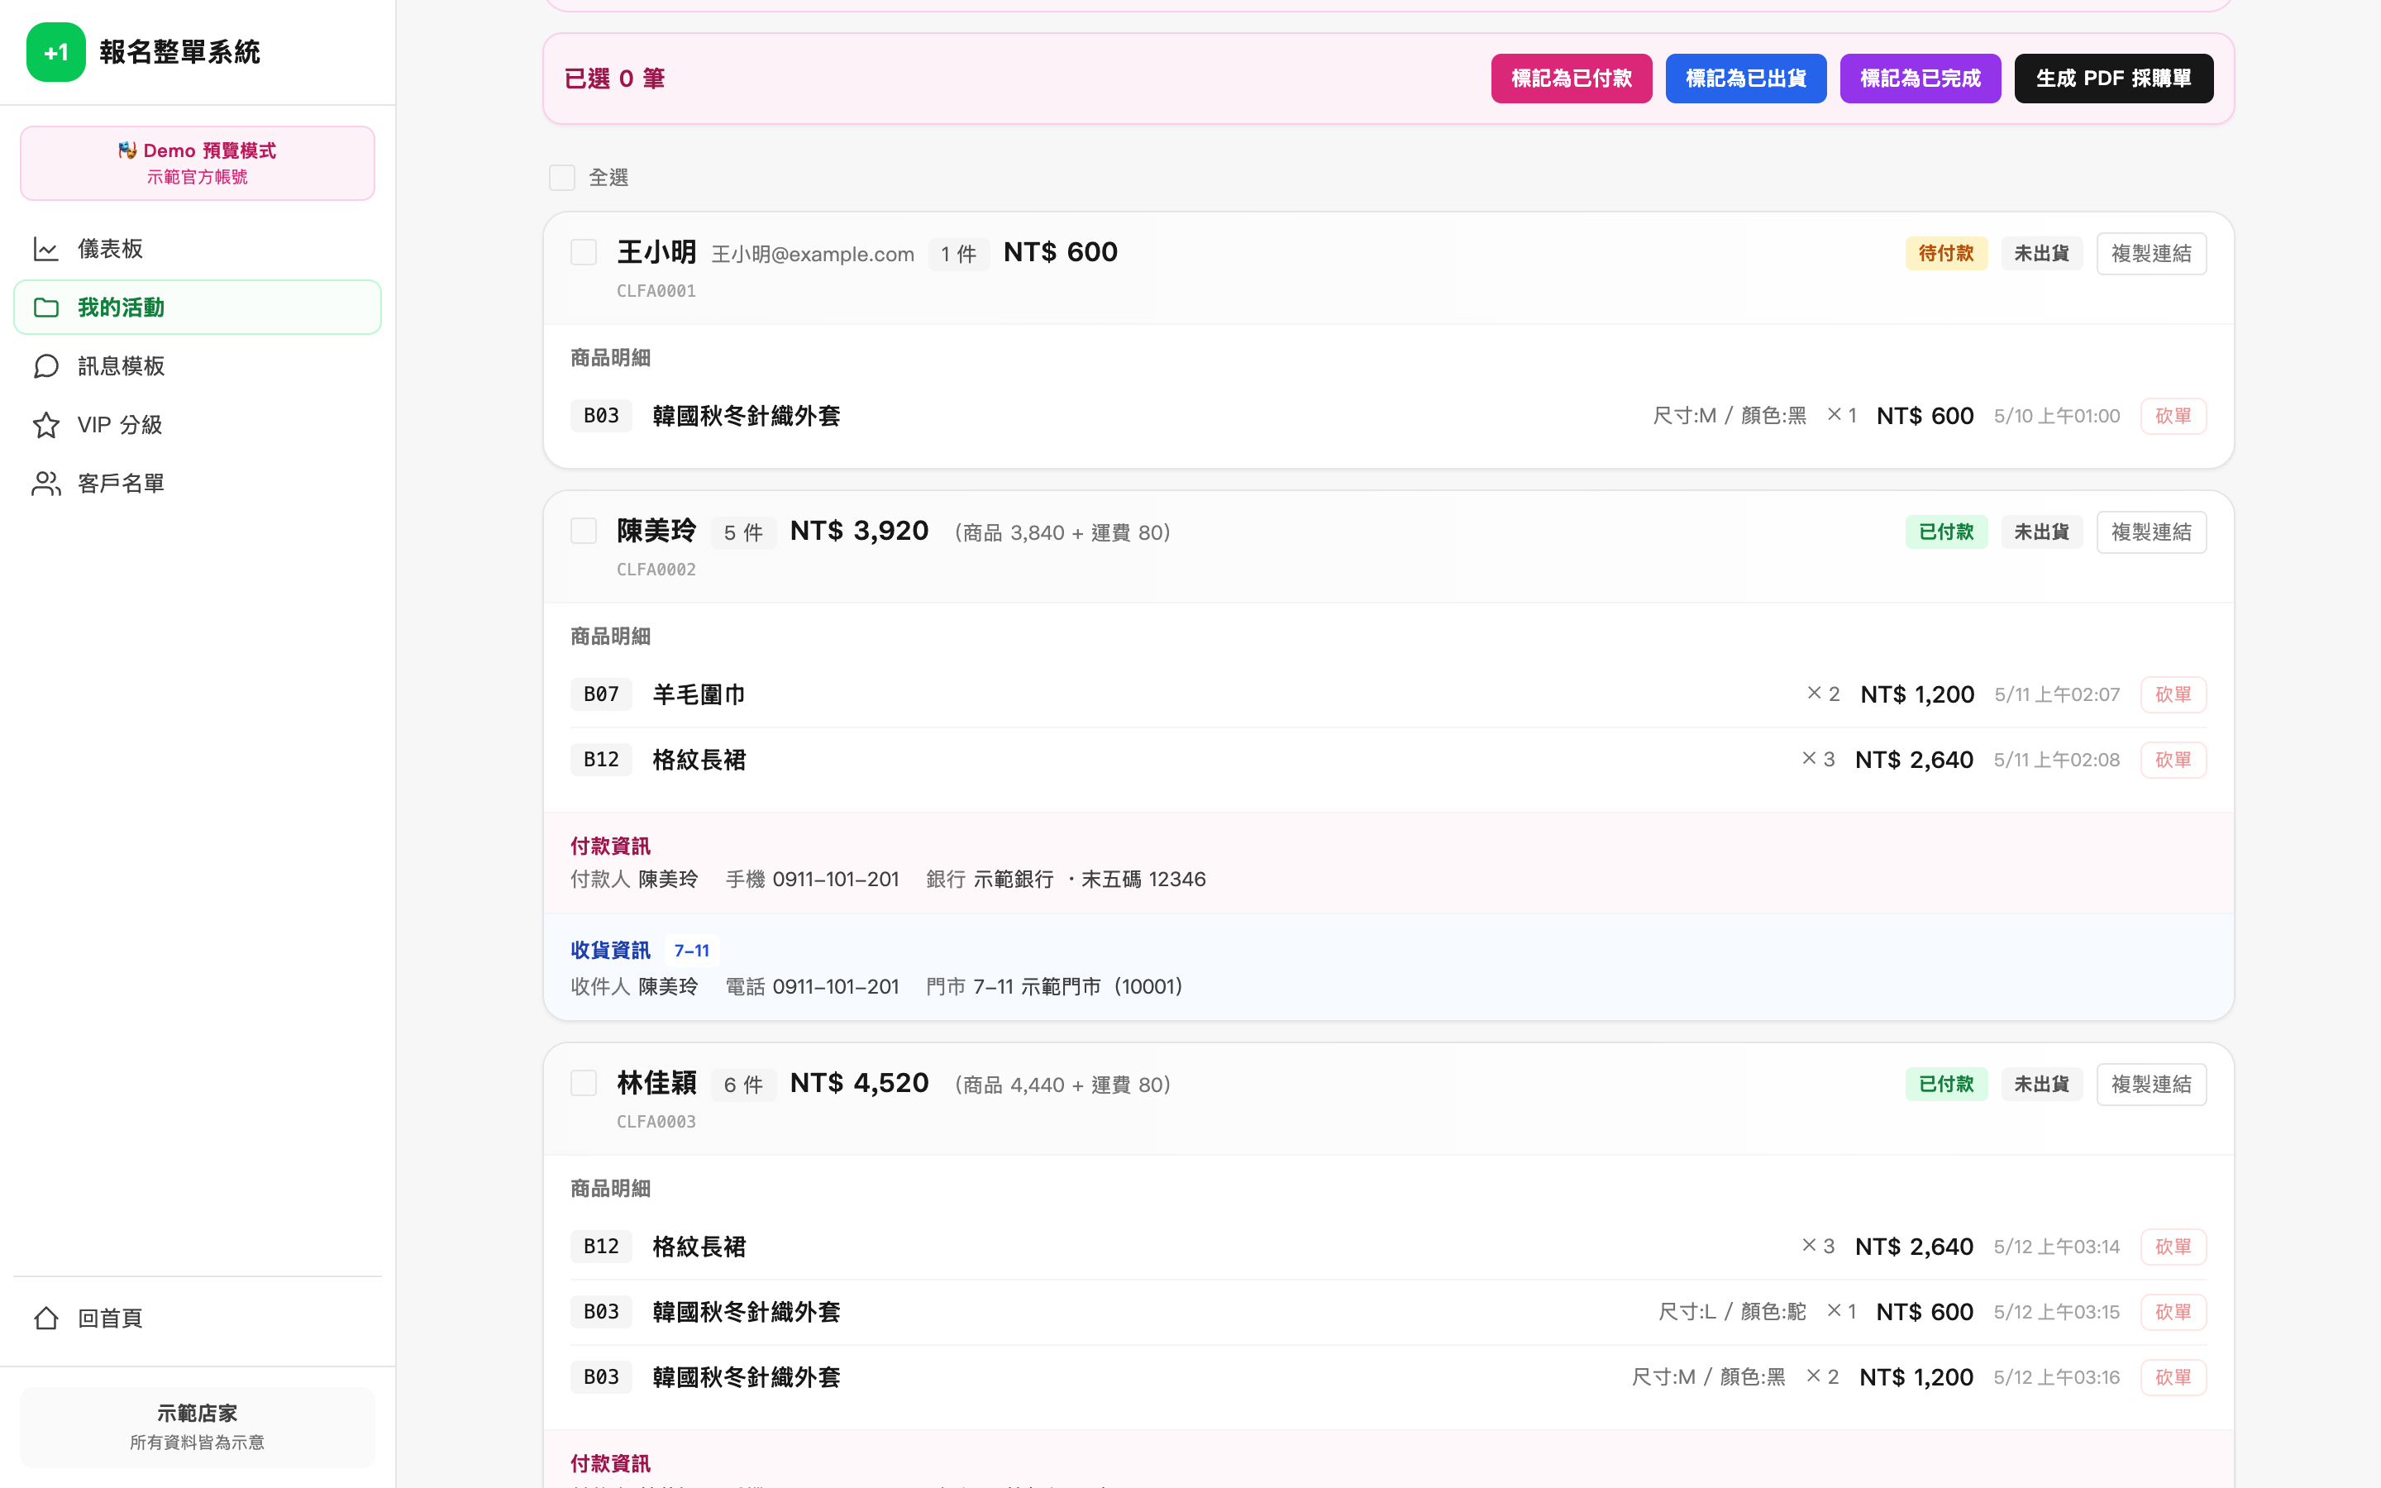Image resolution: width=2381 pixels, height=1488 pixels.
Task: Cancel 陳美玲's B12 格紋長裙 item with 砍單
Action: click(x=2173, y=760)
